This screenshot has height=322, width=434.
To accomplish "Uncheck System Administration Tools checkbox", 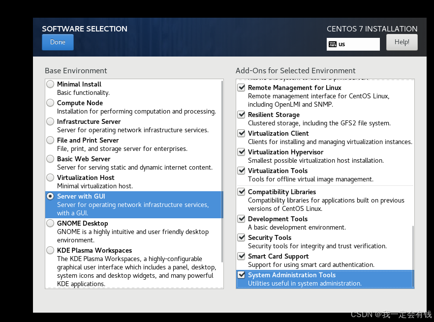I will pyautogui.click(x=241, y=275).
